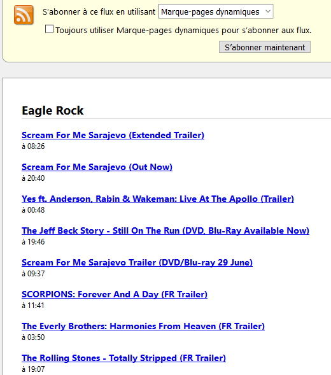Click the Eagle Rock feed title heading

click(x=53, y=111)
